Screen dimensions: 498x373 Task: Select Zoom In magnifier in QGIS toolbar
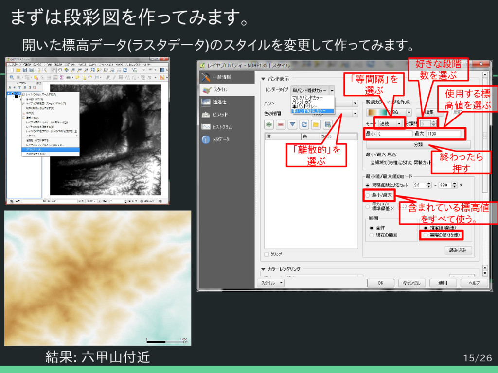[73, 70]
